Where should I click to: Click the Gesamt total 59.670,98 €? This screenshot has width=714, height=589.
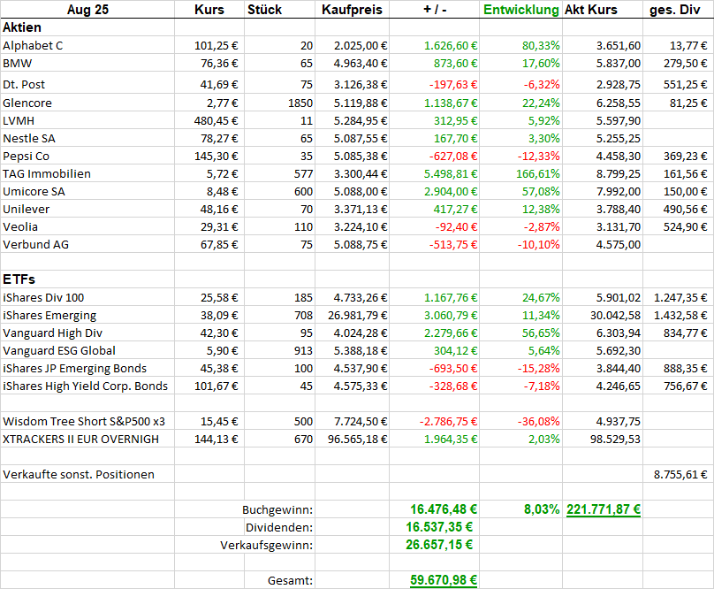coord(444,580)
